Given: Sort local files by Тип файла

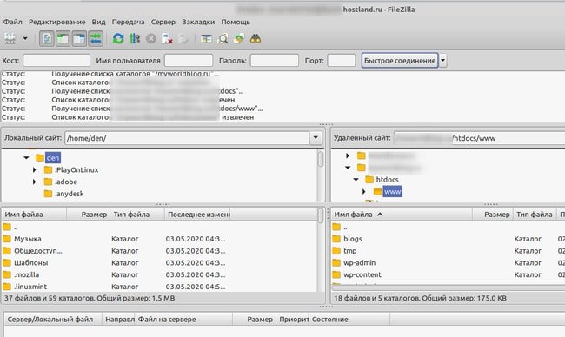Looking at the screenshot, I should click(x=137, y=215).
